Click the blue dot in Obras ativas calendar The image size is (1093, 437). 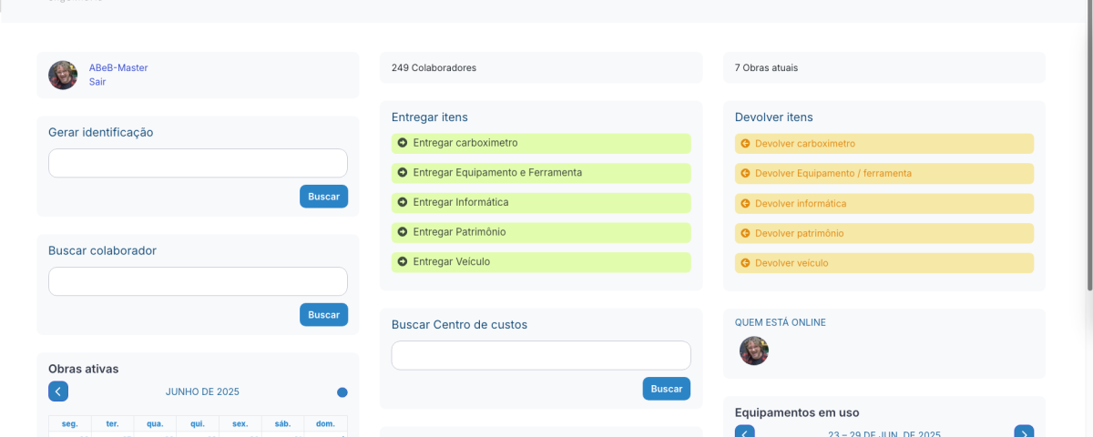click(342, 392)
